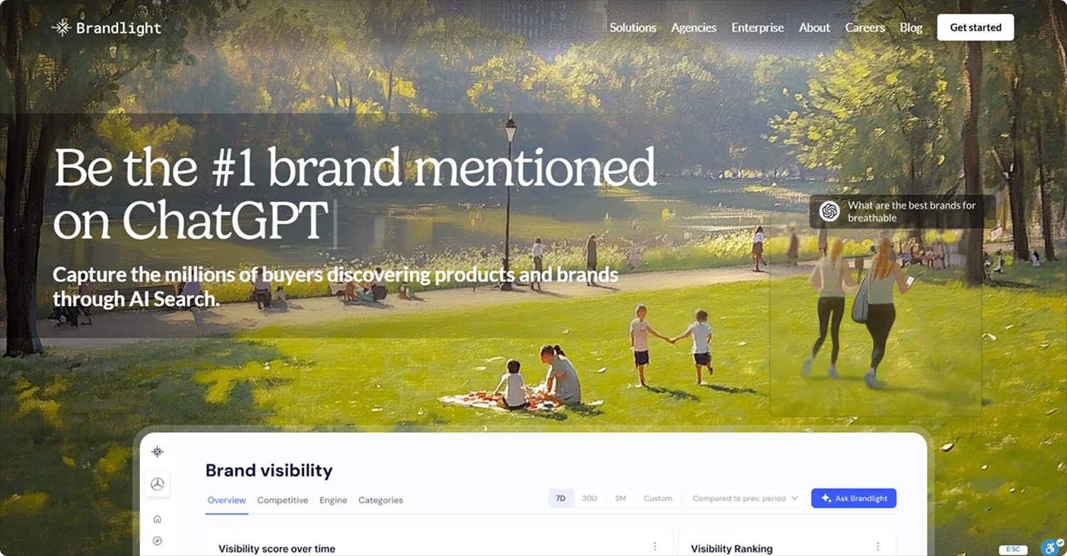Click the ChatGPT icon in the prompt bubble

(829, 211)
